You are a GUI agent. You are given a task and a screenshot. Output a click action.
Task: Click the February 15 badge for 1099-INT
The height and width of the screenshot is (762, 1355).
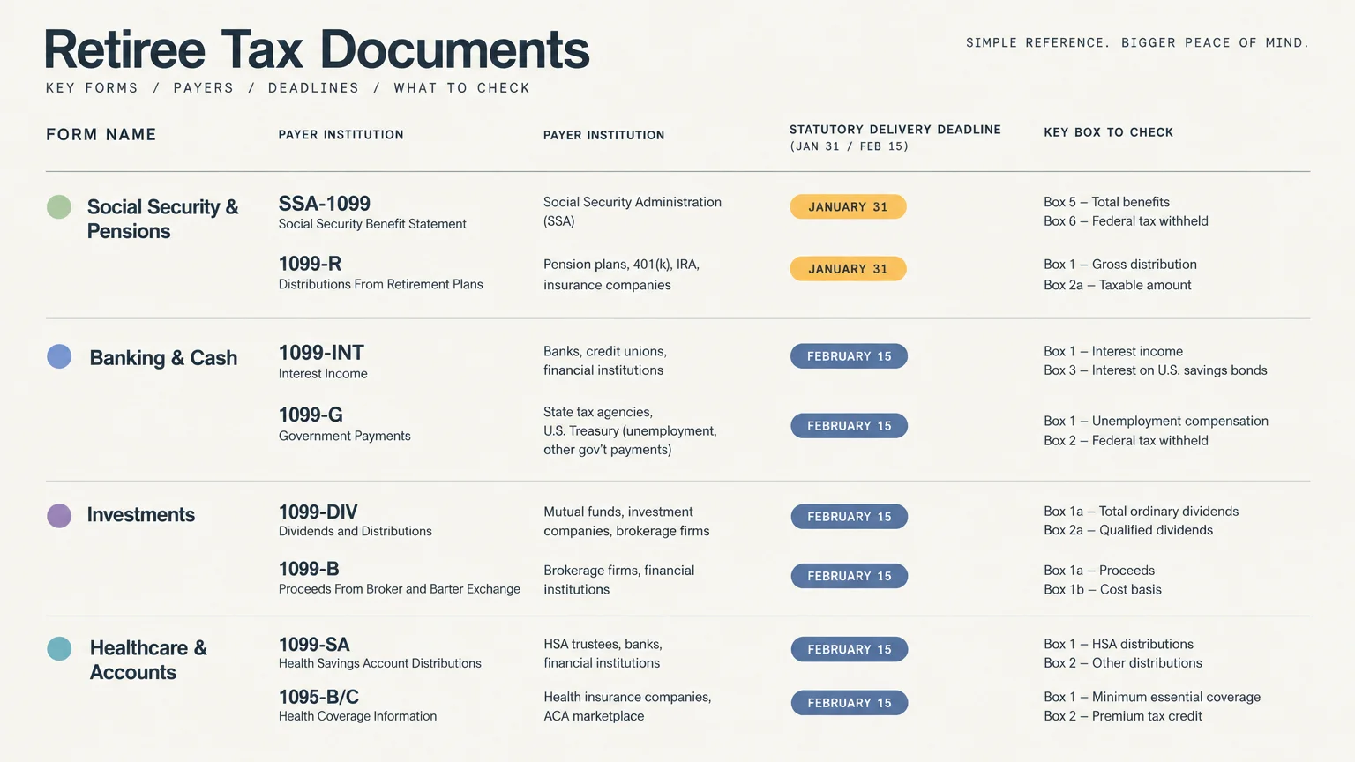pyautogui.click(x=849, y=356)
